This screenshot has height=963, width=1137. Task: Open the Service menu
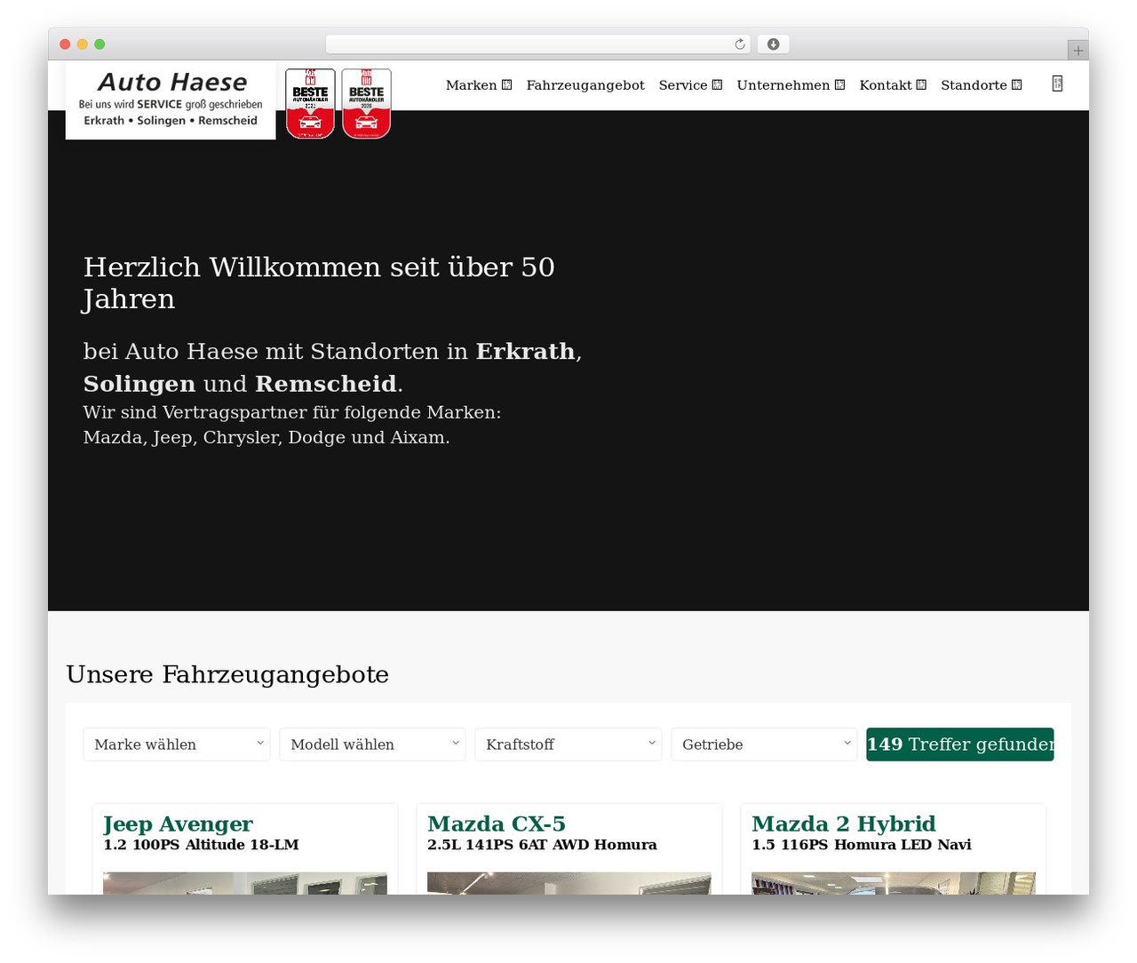point(683,85)
